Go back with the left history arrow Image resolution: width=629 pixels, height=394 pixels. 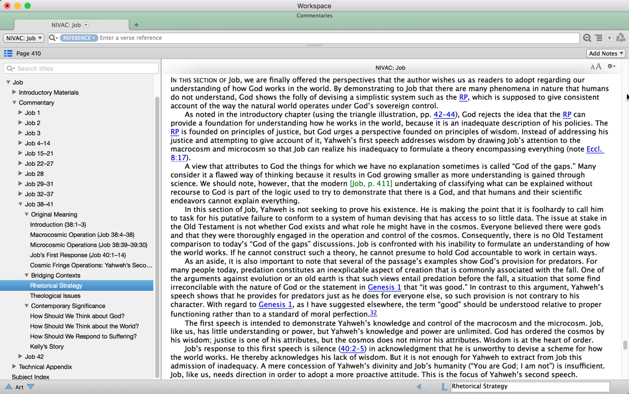tap(419, 387)
